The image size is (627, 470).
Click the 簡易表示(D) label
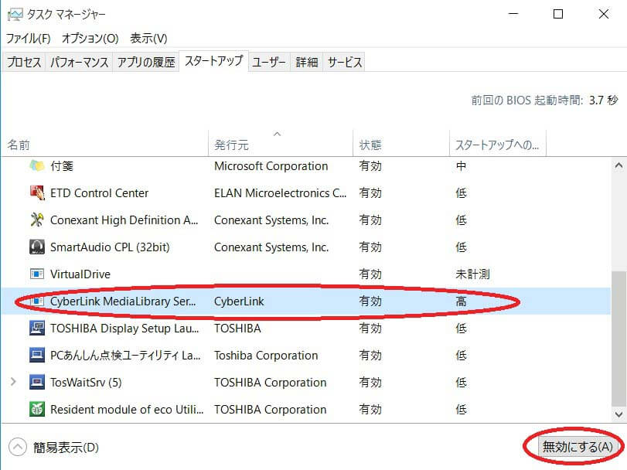click(x=66, y=448)
